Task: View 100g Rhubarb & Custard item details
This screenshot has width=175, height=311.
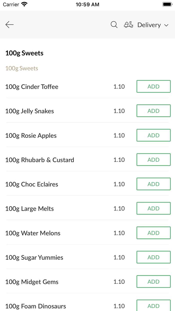Action: (x=40, y=160)
